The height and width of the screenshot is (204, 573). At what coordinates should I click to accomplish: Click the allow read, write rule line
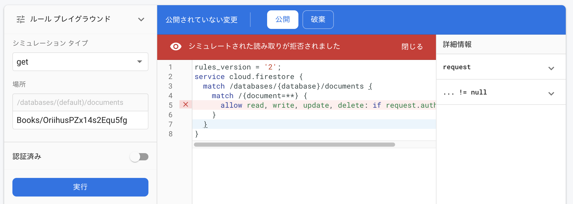point(314,105)
